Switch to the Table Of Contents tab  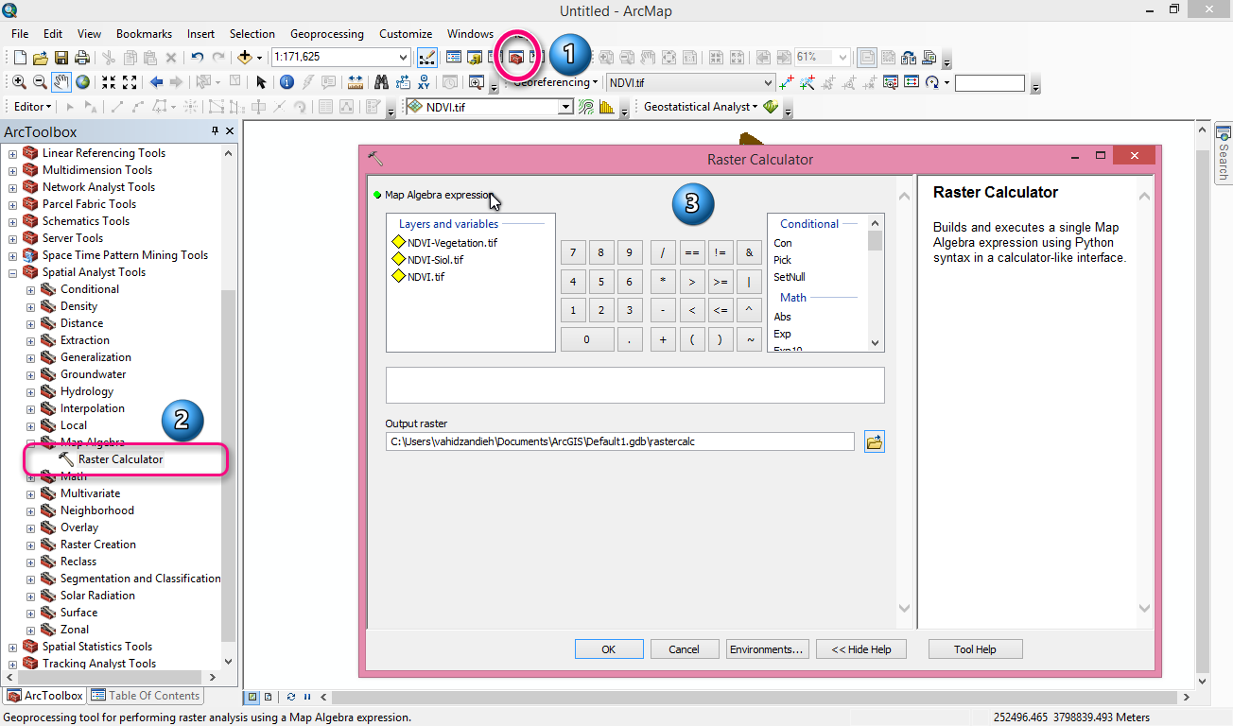point(146,696)
